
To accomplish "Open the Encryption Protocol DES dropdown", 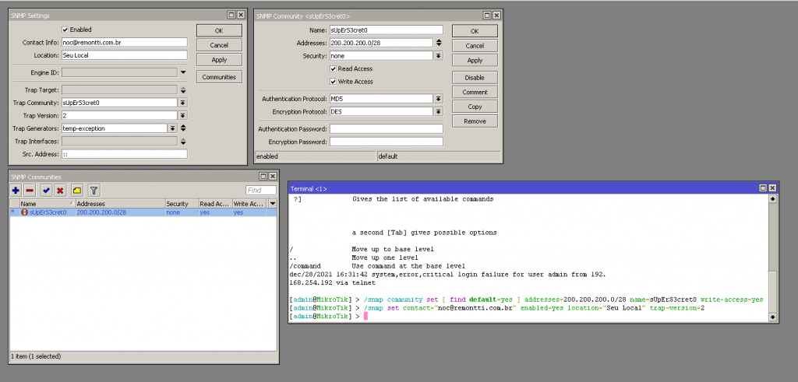I will 438,111.
